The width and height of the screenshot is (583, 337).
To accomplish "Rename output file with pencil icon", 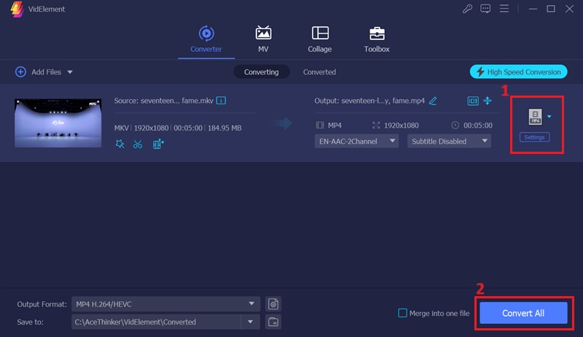I will click(x=433, y=101).
